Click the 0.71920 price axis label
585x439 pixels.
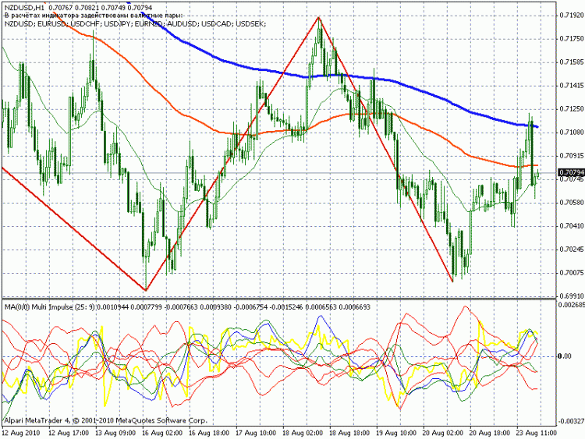point(571,15)
